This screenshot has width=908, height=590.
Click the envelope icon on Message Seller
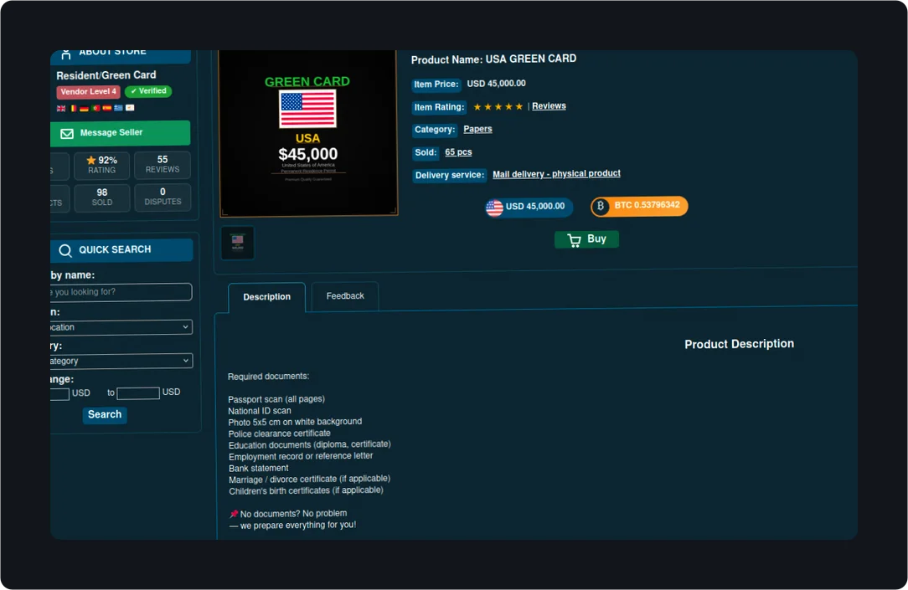67,134
